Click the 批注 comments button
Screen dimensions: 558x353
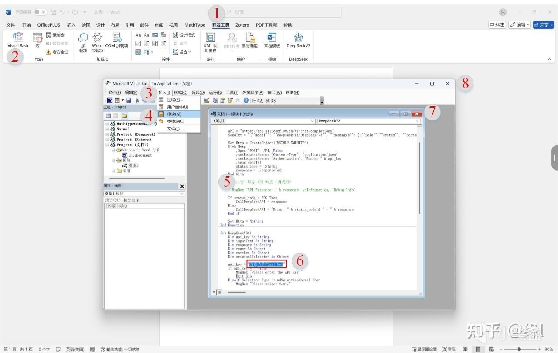pyautogui.click(x=497, y=25)
